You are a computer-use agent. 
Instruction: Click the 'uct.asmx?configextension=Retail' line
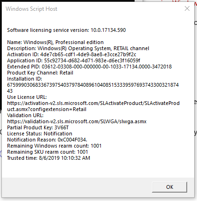pyautogui.click(x=47, y=109)
